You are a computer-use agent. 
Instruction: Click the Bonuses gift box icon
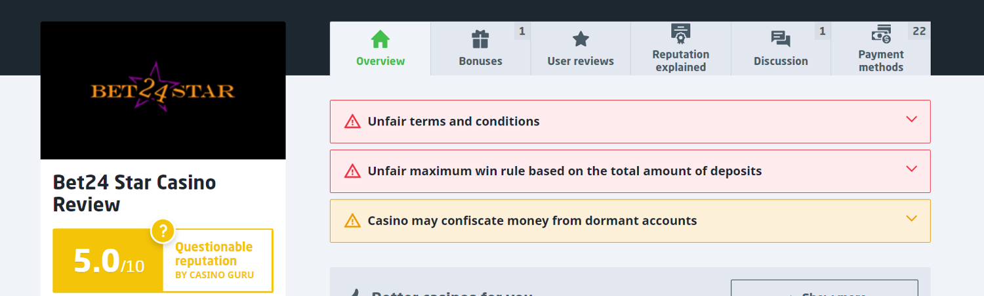(x=481, y=39)
